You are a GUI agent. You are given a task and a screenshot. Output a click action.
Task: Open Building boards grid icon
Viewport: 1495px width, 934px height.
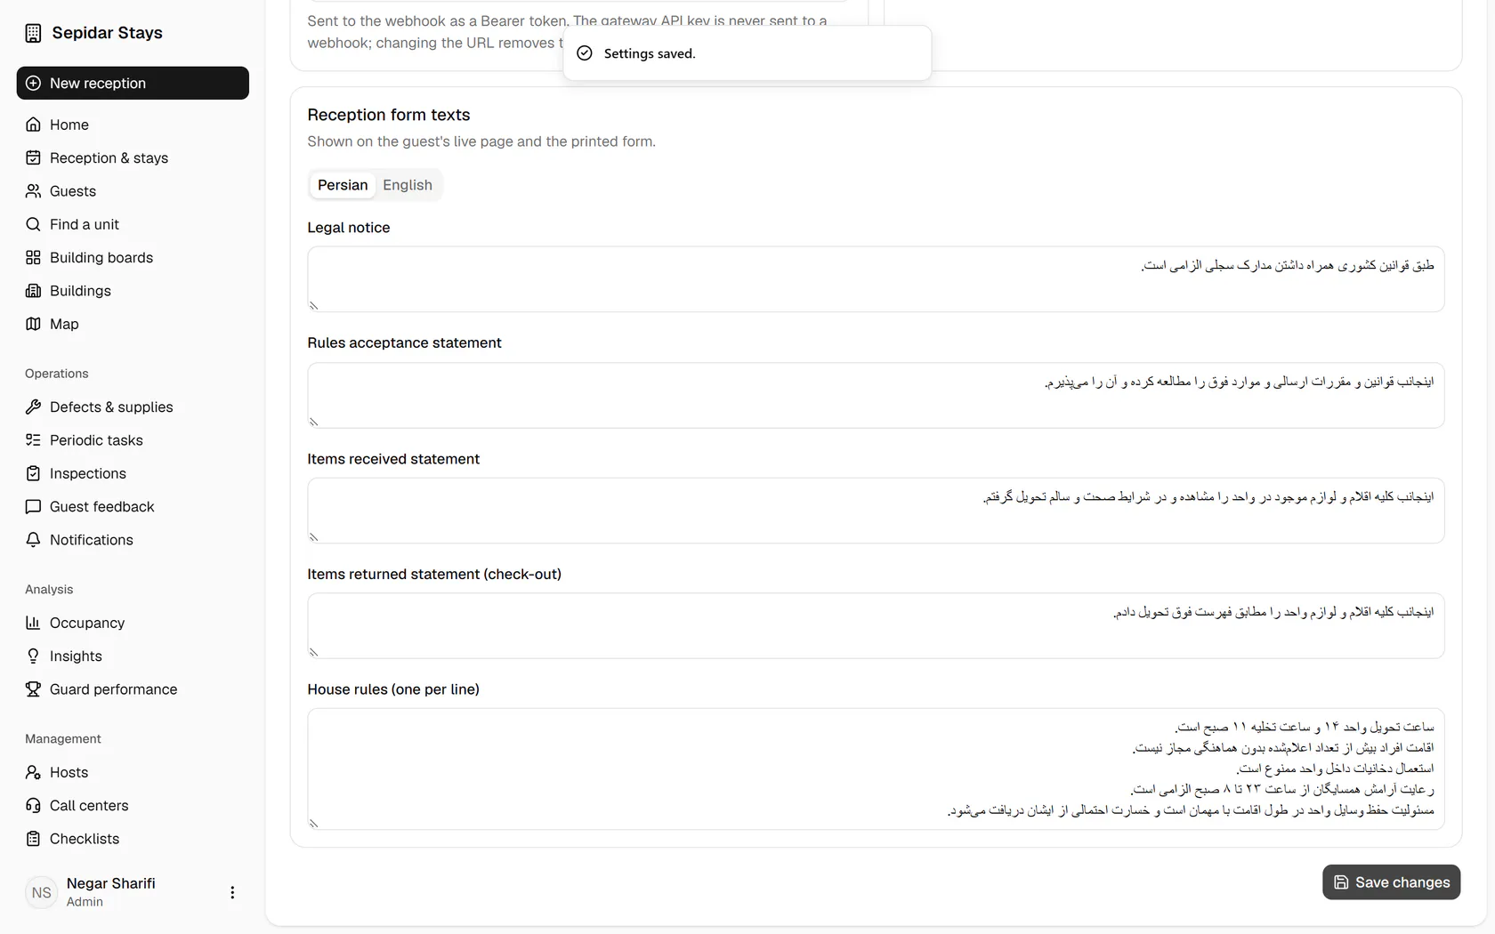pos(33,257)
